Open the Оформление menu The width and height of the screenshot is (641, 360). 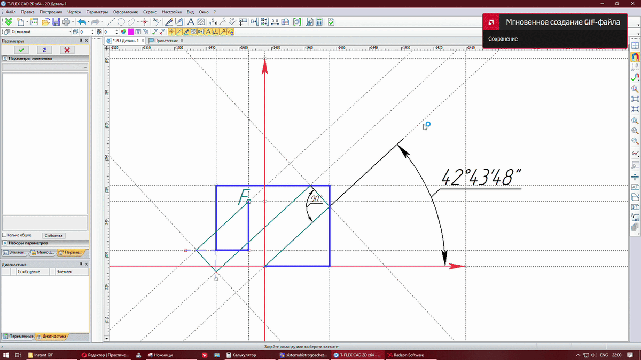[126, 12]
